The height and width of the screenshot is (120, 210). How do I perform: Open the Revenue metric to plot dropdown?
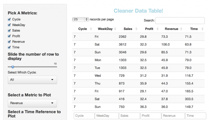pos(32,103)
